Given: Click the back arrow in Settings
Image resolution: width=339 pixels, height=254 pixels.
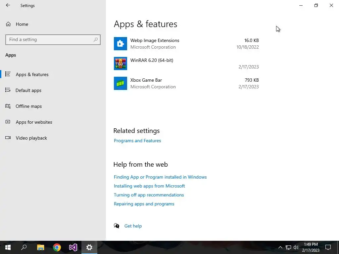Looking at the screenshot, I should click(x=8, y=5).
